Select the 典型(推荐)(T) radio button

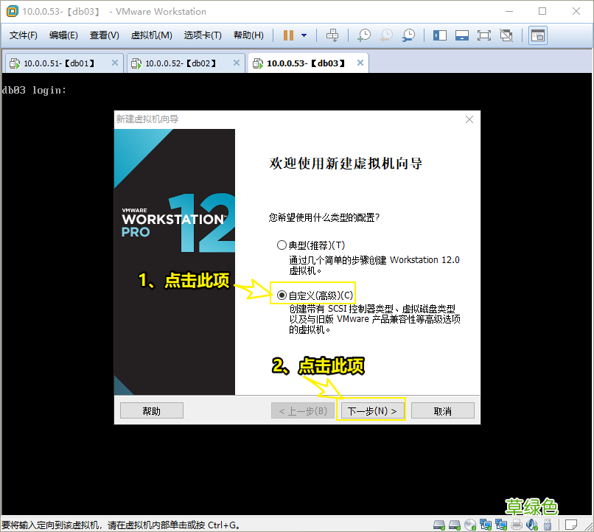click(x=282, y=245)
